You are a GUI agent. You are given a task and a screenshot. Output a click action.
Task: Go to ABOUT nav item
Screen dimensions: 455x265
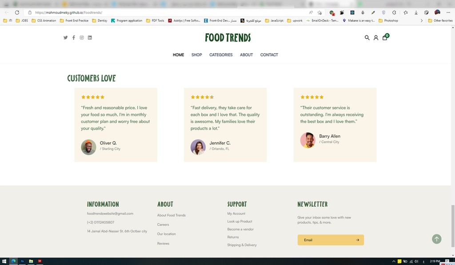point(246,55)
